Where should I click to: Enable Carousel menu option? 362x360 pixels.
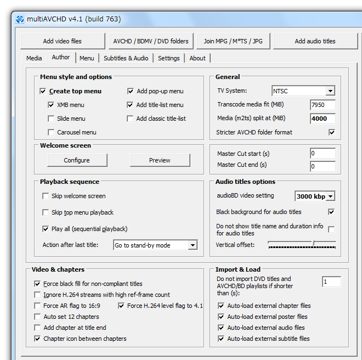tap(51, 132)
